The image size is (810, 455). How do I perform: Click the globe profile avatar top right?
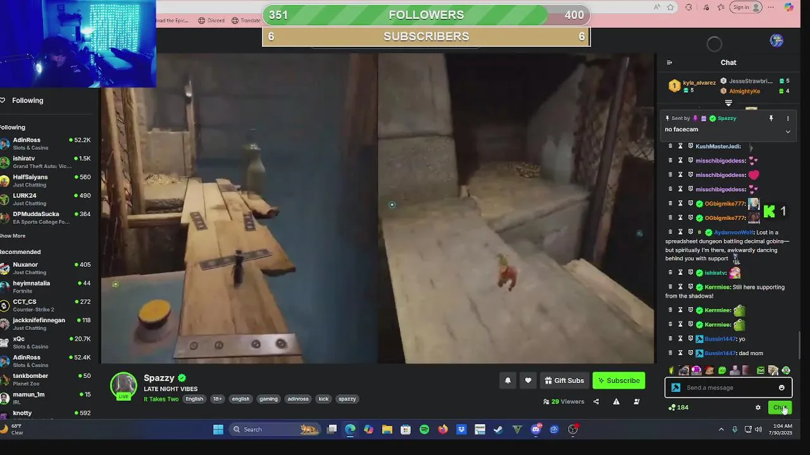pos(776,41)
